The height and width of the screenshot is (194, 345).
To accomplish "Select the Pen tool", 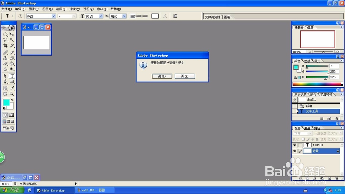I will click(5, 81).
